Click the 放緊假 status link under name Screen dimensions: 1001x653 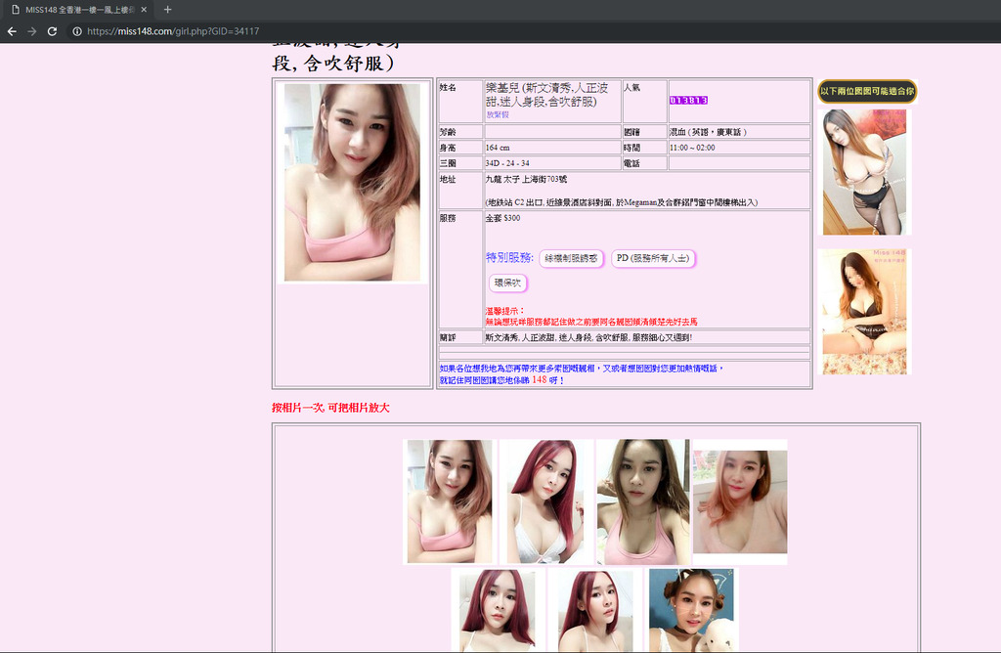point(498,114)
